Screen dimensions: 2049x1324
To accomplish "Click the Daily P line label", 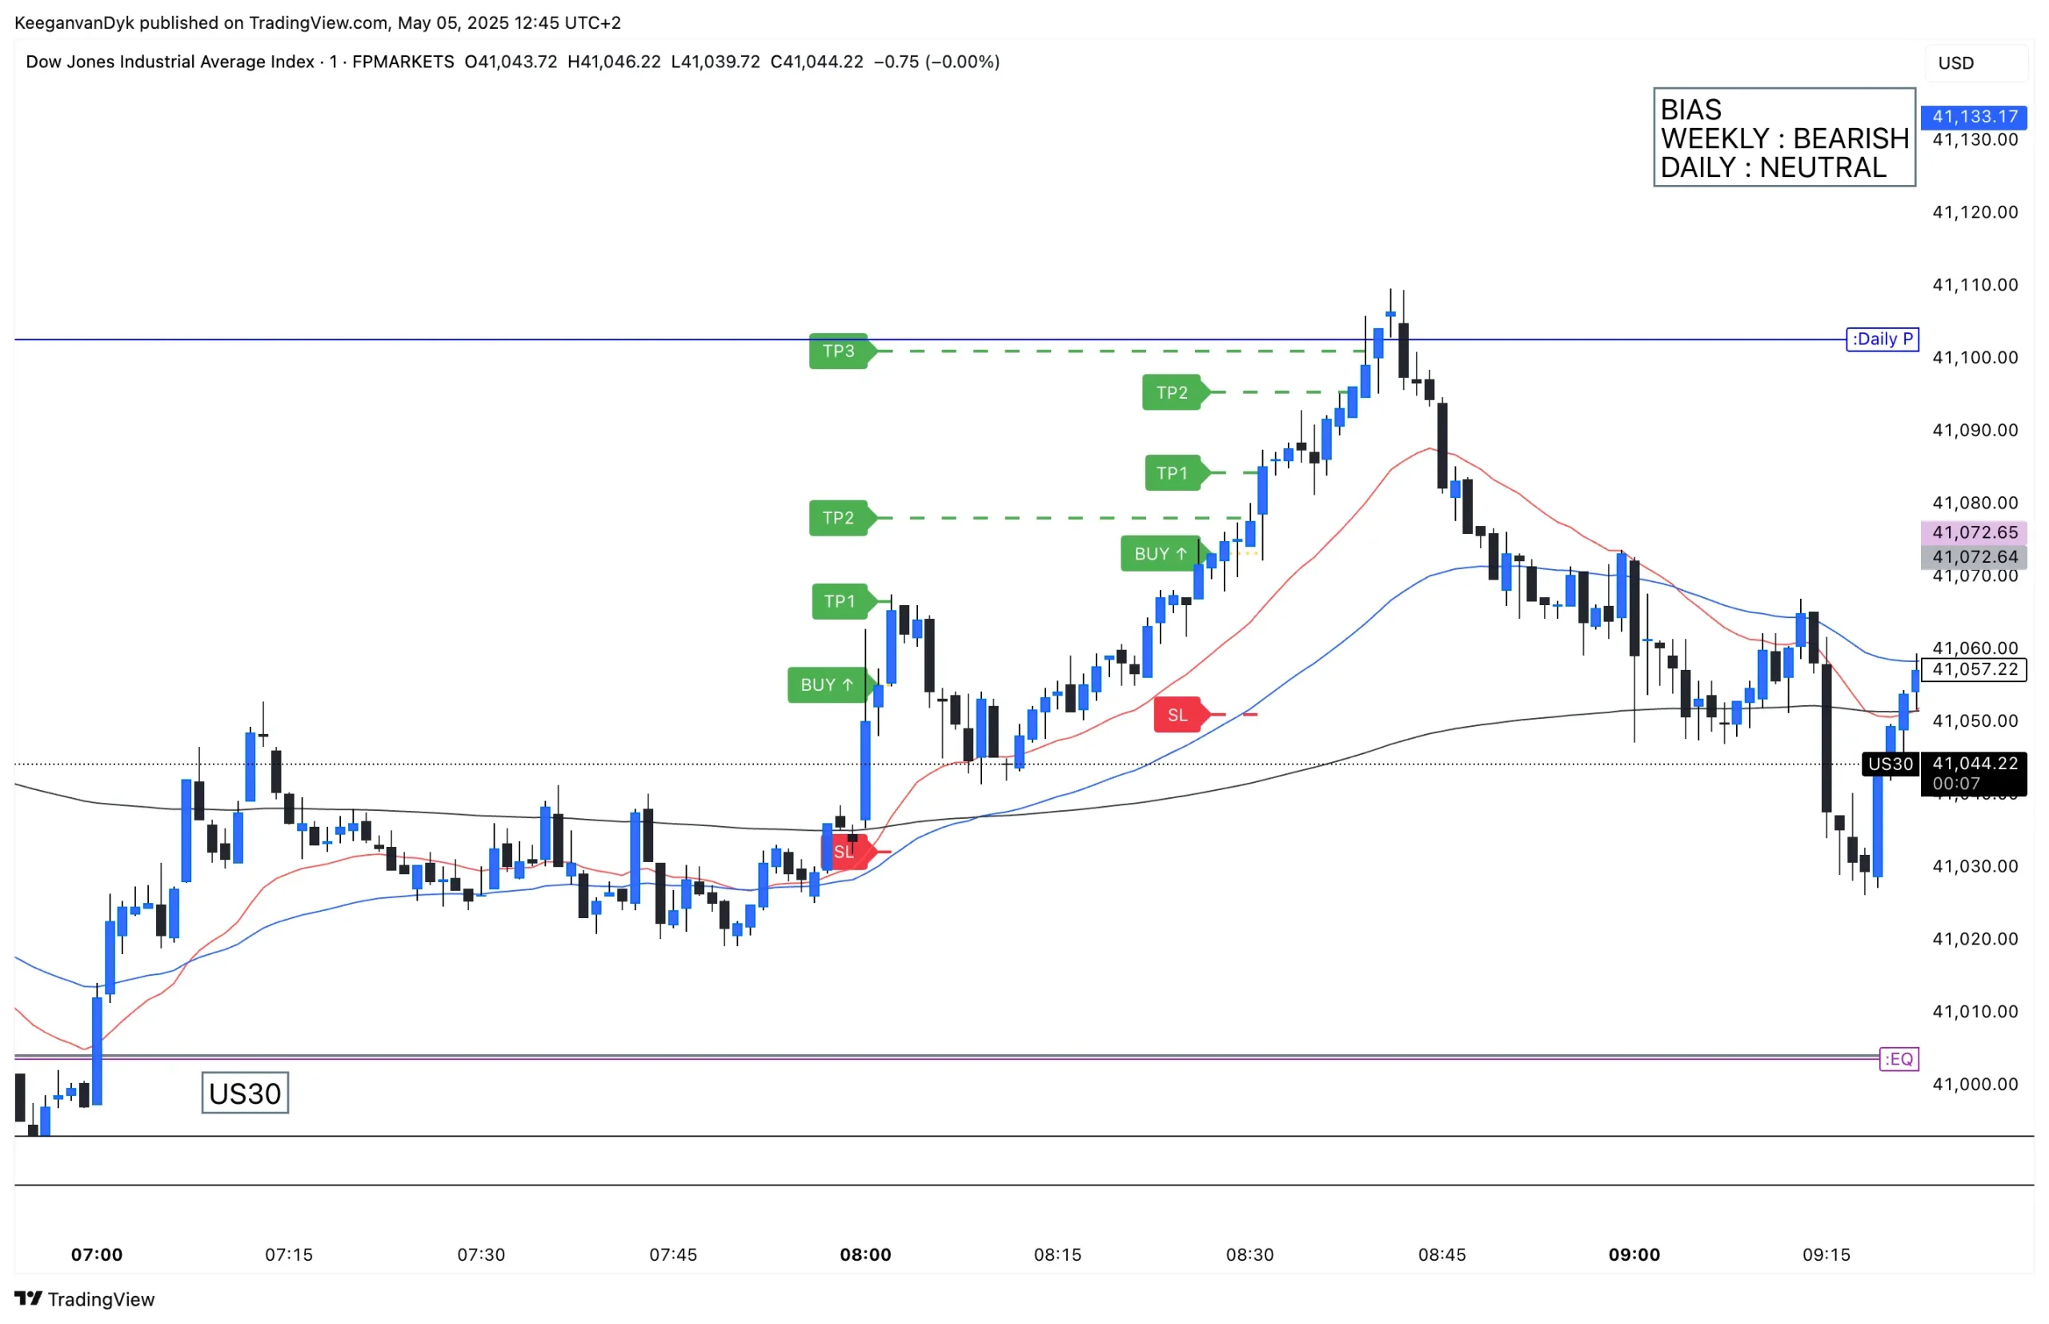I will [1882, 339].
